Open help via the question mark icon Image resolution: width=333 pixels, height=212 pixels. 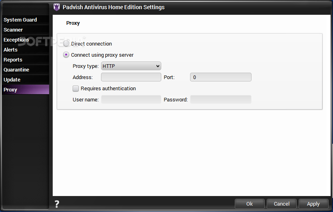tap(57, 204)
